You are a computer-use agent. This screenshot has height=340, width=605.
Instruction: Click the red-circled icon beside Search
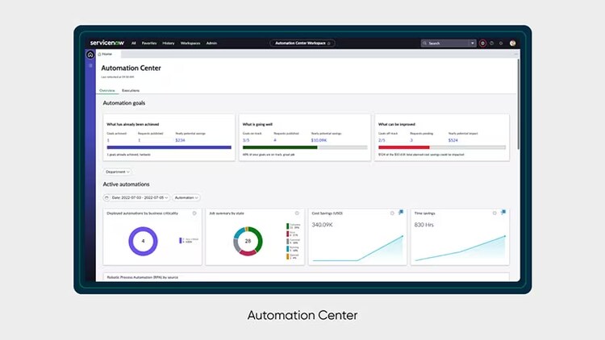[482, 44]
